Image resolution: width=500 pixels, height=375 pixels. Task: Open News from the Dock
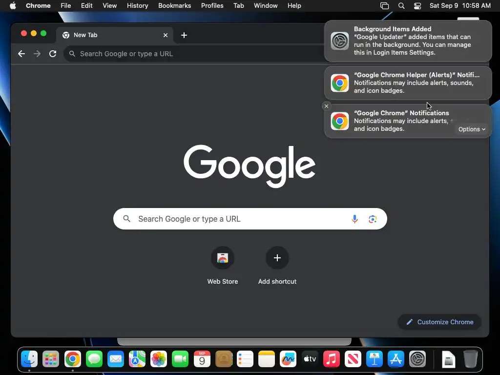(x=353, y=359)
